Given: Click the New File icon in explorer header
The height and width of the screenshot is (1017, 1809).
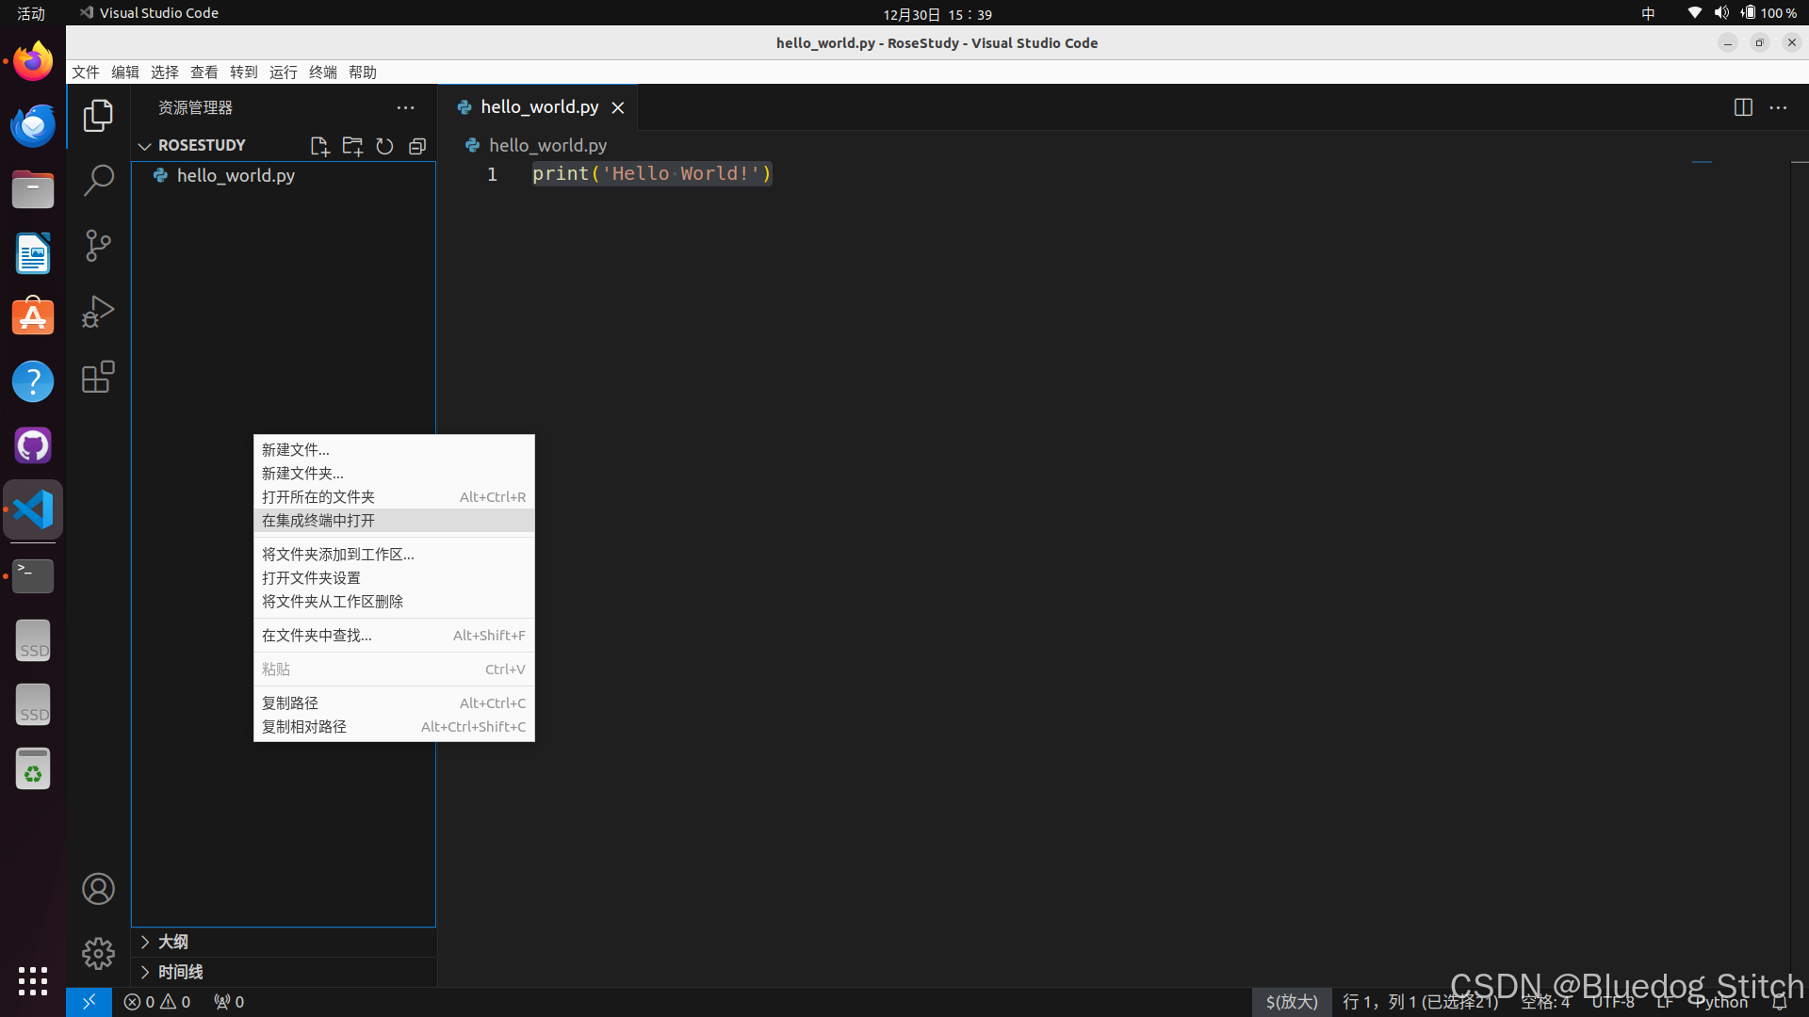Looking at the screenshot, I should tap(319, 146).
